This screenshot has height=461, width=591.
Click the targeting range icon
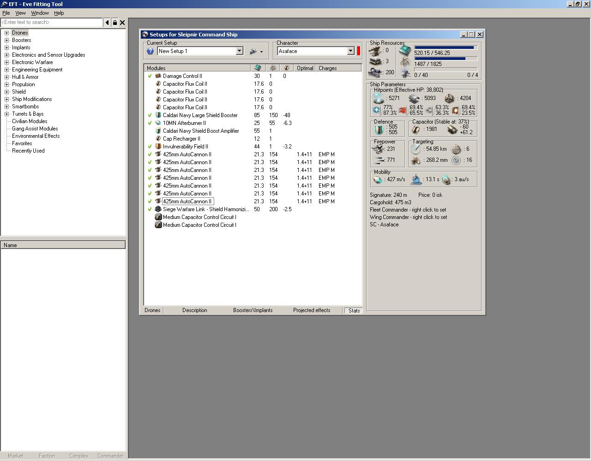pos(416,149)
